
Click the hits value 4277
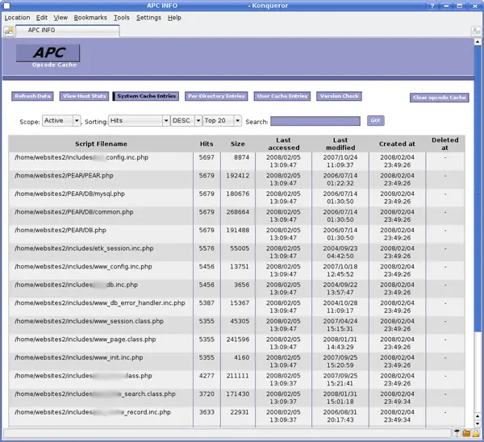(207, 376)
